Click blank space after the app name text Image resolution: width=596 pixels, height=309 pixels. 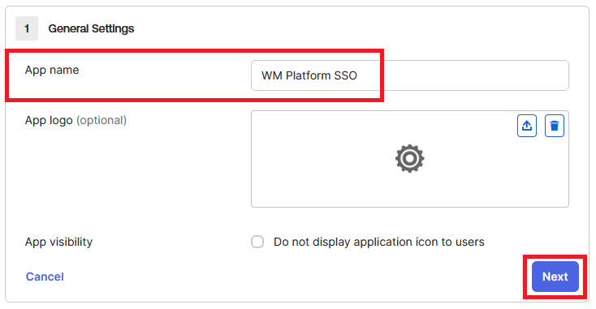(x=464, y=75)
